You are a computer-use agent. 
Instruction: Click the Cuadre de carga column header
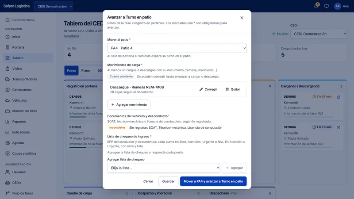point(79,193)
